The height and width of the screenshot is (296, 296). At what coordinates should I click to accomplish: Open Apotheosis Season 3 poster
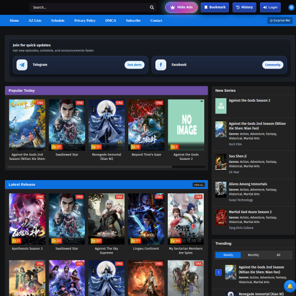(27, 219)
